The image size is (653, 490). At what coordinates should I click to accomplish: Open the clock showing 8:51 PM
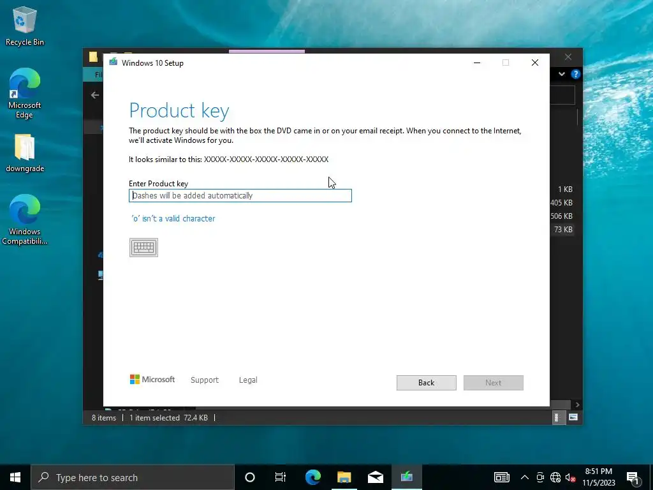598,477
